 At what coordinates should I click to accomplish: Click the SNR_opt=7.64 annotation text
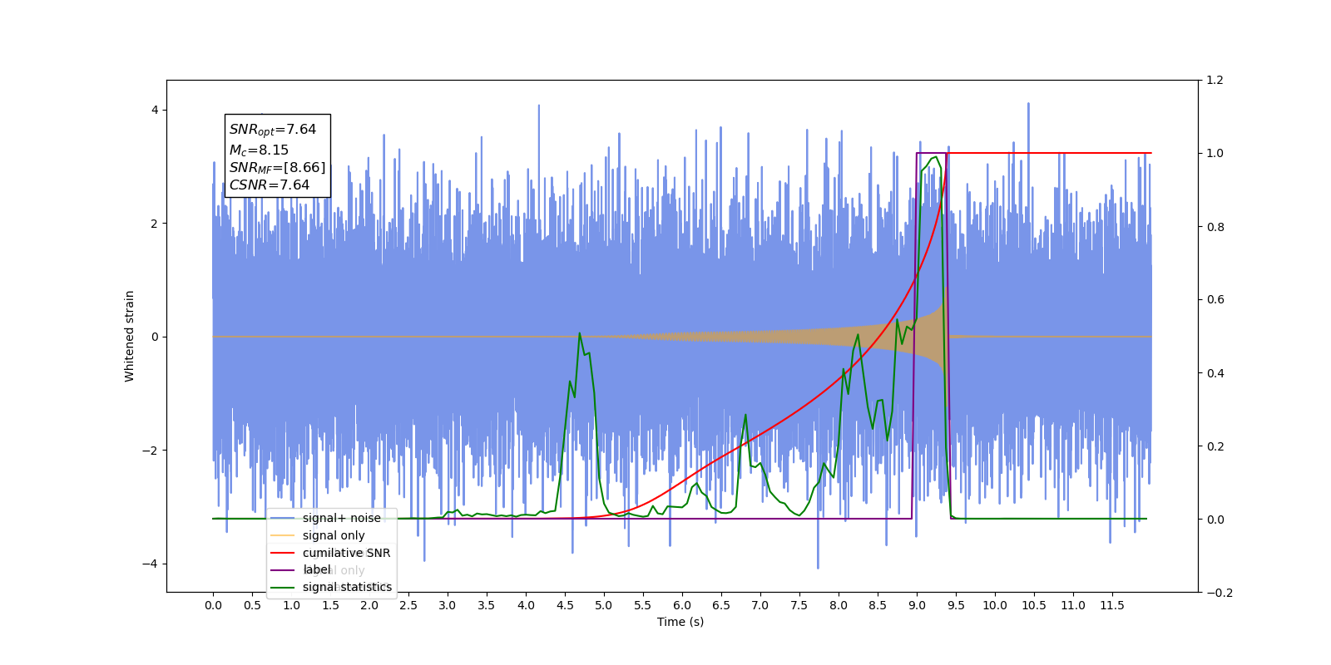coord(273,130)
